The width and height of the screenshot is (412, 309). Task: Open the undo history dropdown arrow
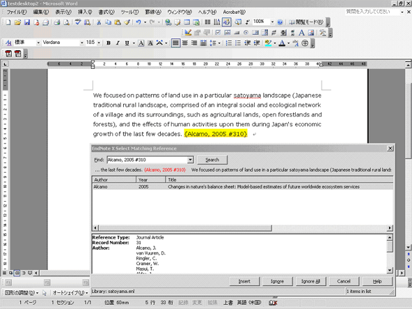145,22
